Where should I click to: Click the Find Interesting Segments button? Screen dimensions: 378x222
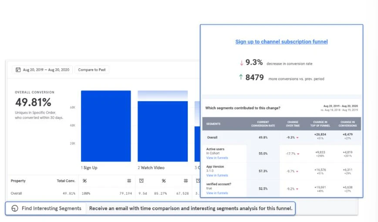pos(46,209)
